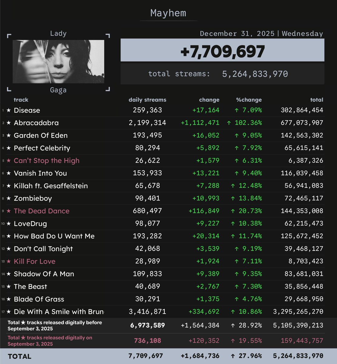Select Can't Stop the High track name
The image size is (337, 364).
pyautogui.click(x=47, y=161)
